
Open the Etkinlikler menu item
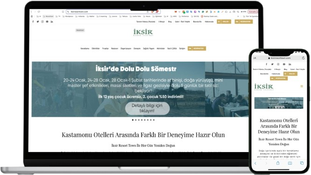96,49
